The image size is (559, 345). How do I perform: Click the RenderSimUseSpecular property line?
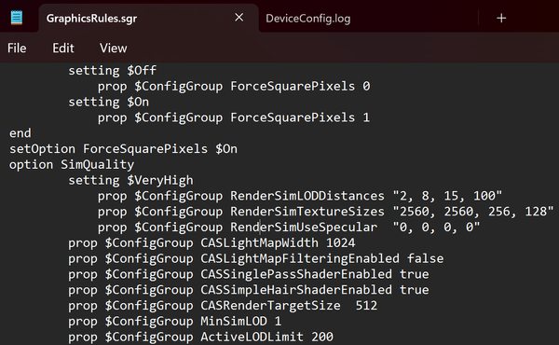[289, 228]
